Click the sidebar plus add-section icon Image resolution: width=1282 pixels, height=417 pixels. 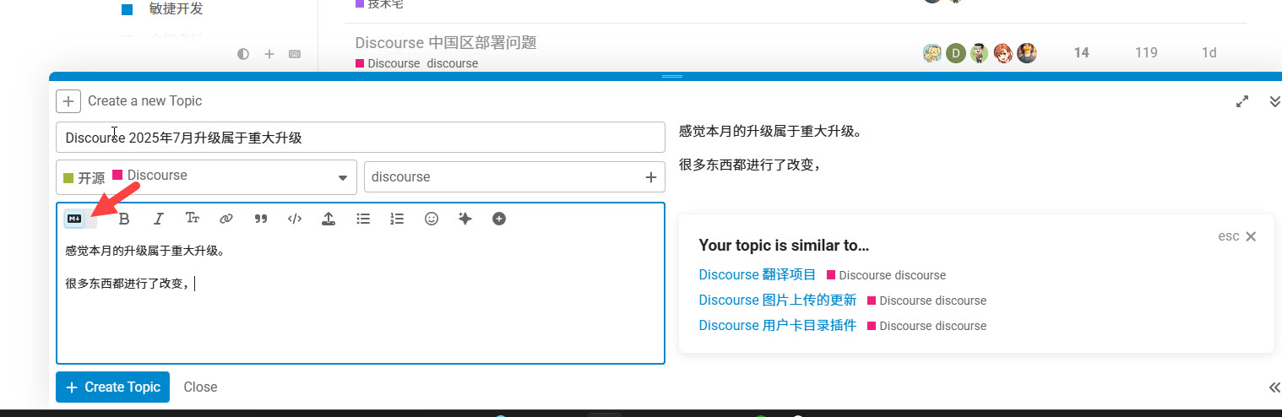coord(269,54)
